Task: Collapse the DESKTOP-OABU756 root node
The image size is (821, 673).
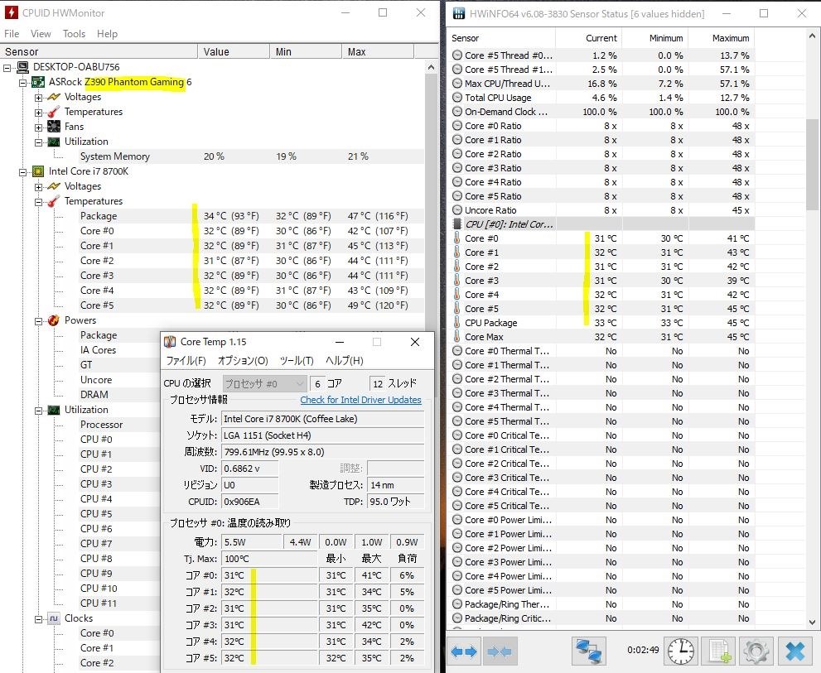Action: [7, 68]
